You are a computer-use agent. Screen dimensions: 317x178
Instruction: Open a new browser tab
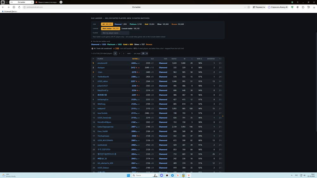click(x=61, y=2)
